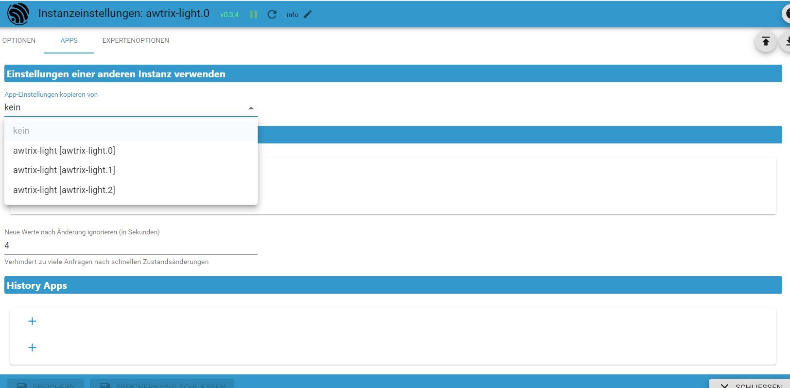This screenshot has width=790, height=388.
Task: Click the 'Verhindert zu viele Anfragen' hint text
Action: click(x=106, y=262)
